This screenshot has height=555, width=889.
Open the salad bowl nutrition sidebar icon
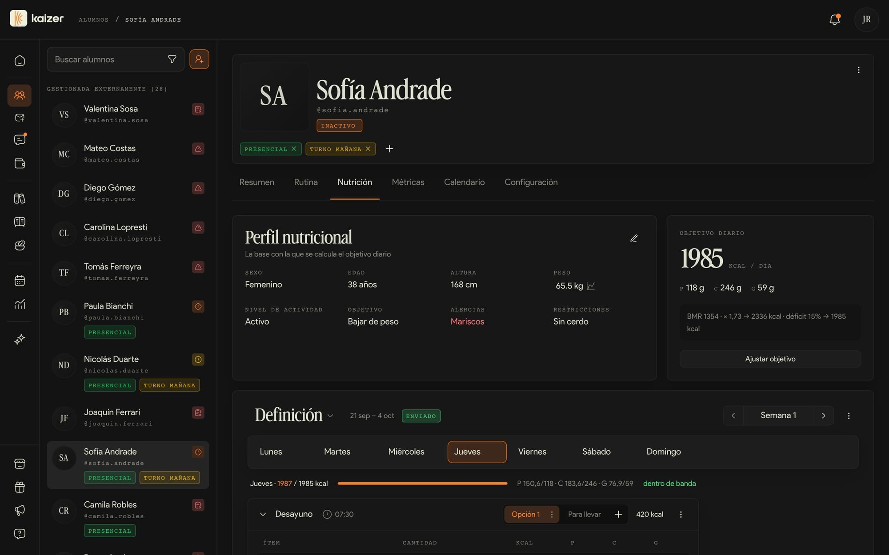pyautogui.click(x=20, y=246)
